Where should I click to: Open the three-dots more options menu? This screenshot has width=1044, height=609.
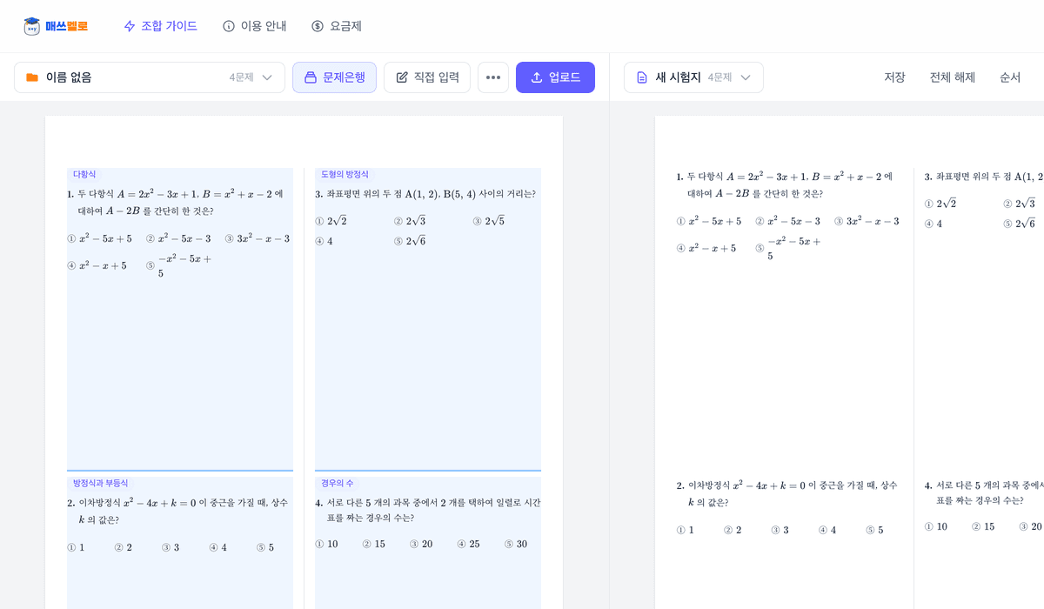click(x=493, y=77)
